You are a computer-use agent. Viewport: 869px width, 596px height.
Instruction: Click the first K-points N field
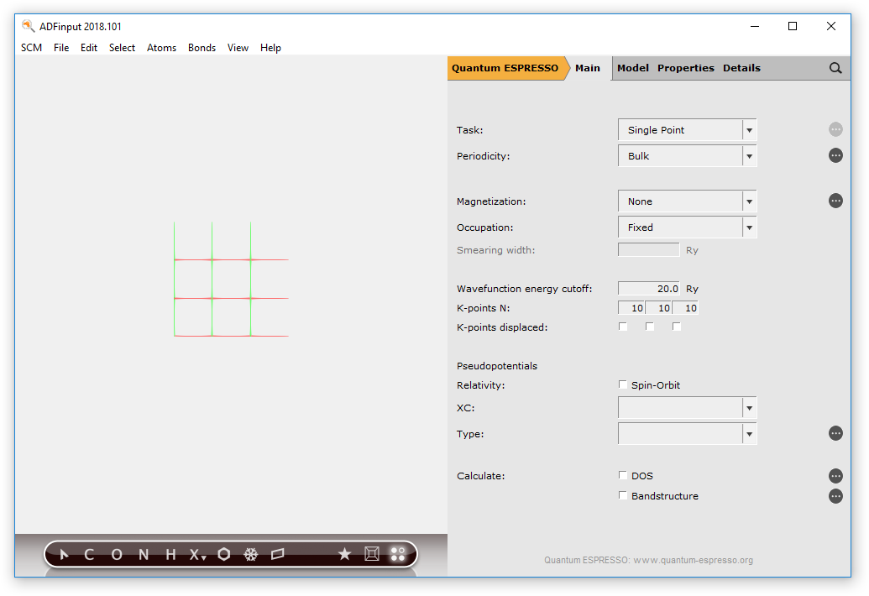[631, 308]
